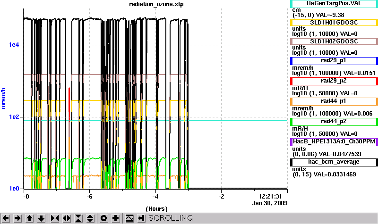Click the -8 hours axis label
The height and width of the screenshot is (224, 378).
pyautogui.click(x=26, y=196)
